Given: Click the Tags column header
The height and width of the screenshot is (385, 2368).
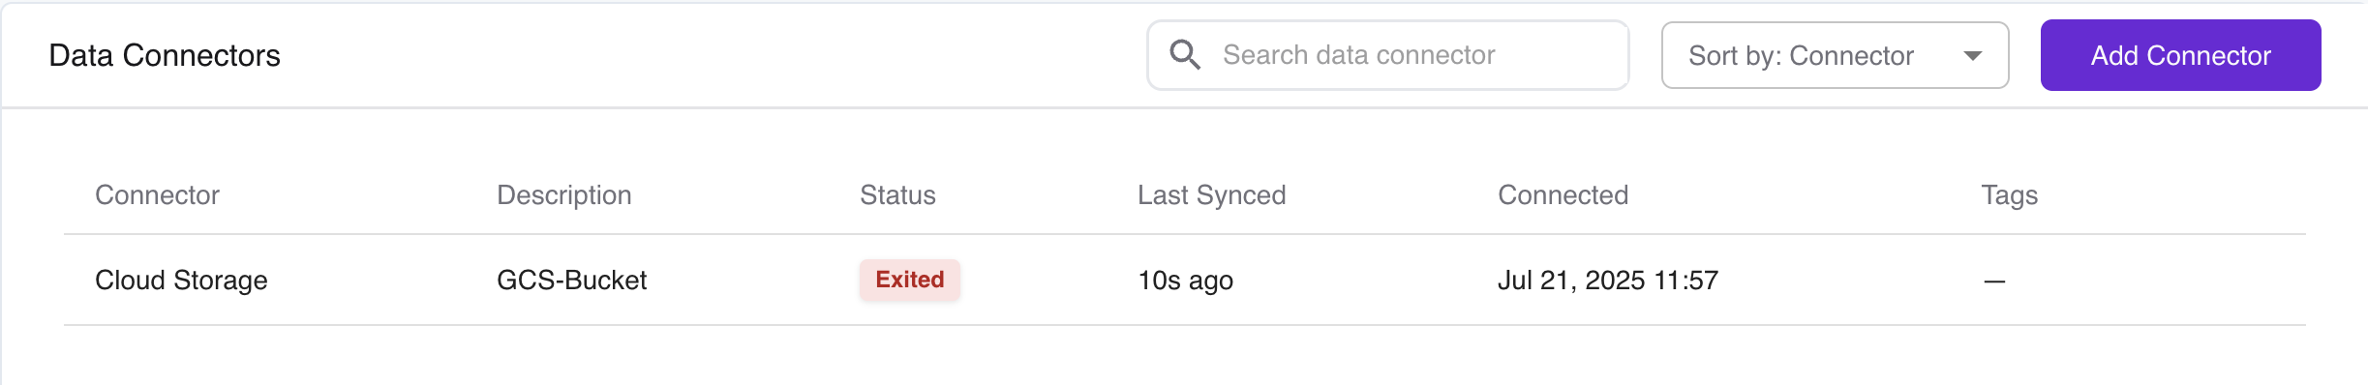Looking at the screenshot, I should (x=2009, y=195).
